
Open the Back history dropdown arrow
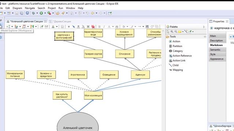click(97, 13)
